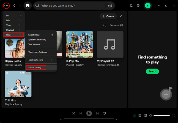
Task: Choose About Spotify
Action: click(41, 68)
